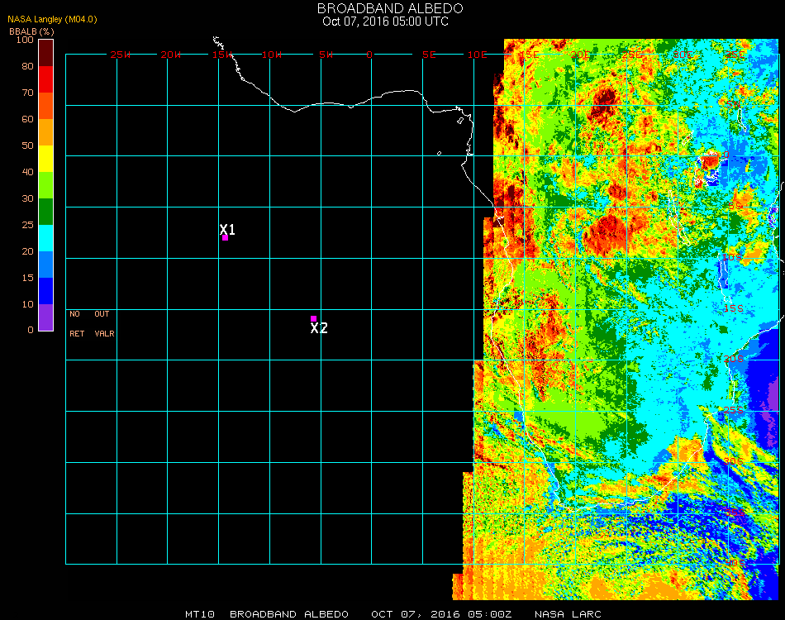
Task: Click the 25W longitude label
Action: tap(121, 55)
